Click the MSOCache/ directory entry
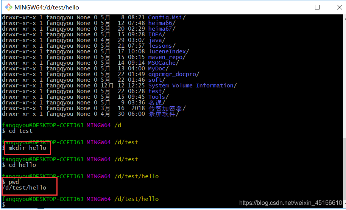The height and width of the screenshot is (210, 346). click(x=164, y=63)
